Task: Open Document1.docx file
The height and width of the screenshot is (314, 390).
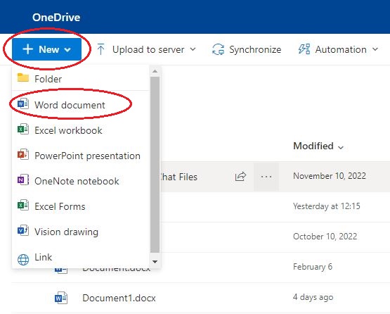Action: (119, 298)
